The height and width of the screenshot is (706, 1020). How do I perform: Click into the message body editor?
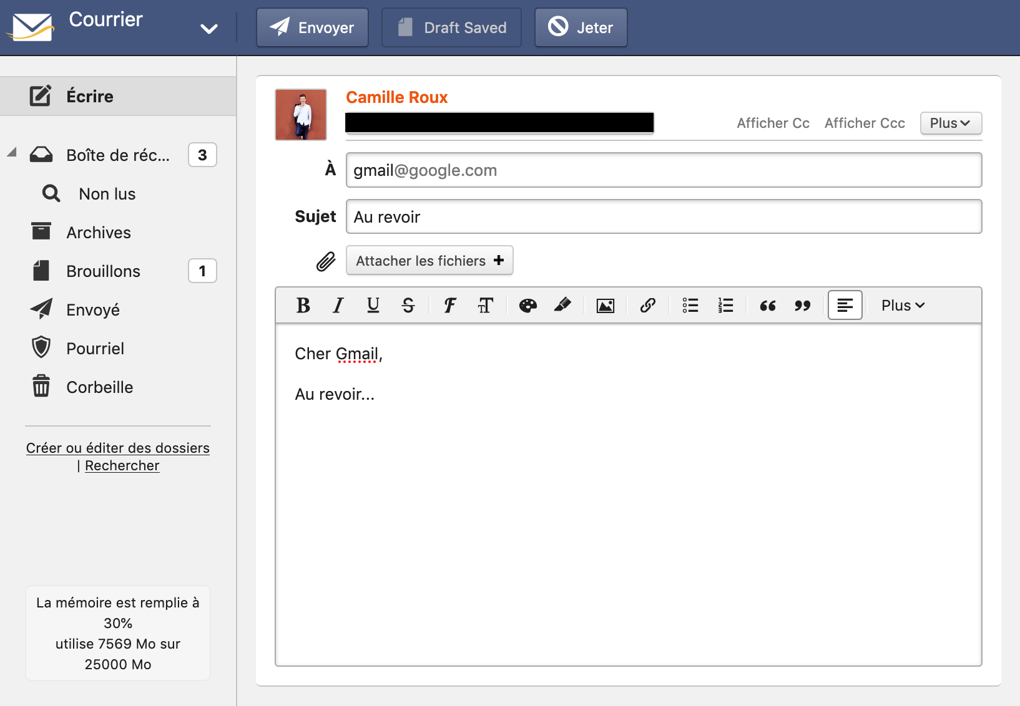[x=629, y=495]
